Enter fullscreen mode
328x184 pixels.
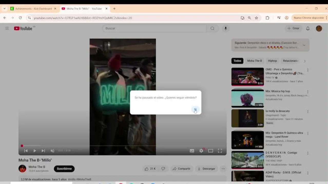click(220, 151)
